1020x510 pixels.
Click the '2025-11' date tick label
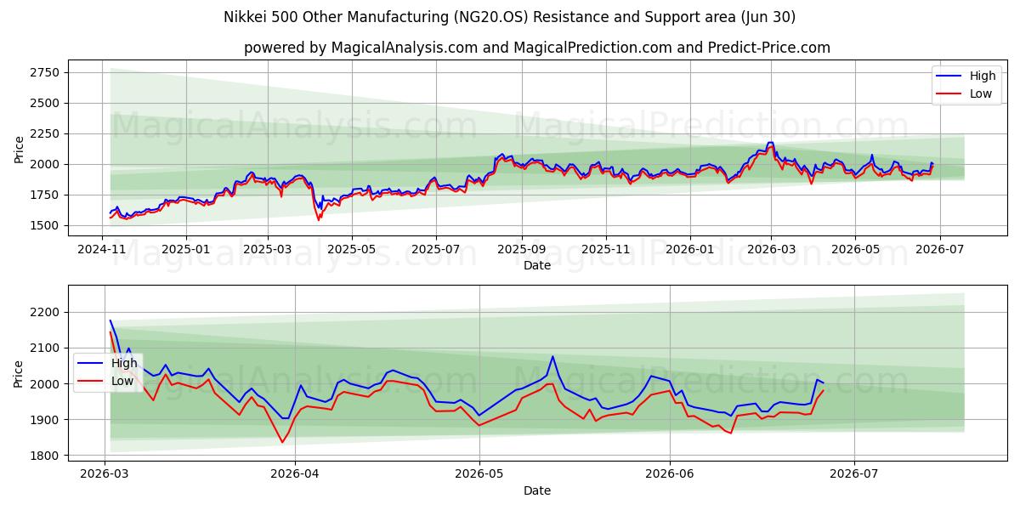(605, 251)
